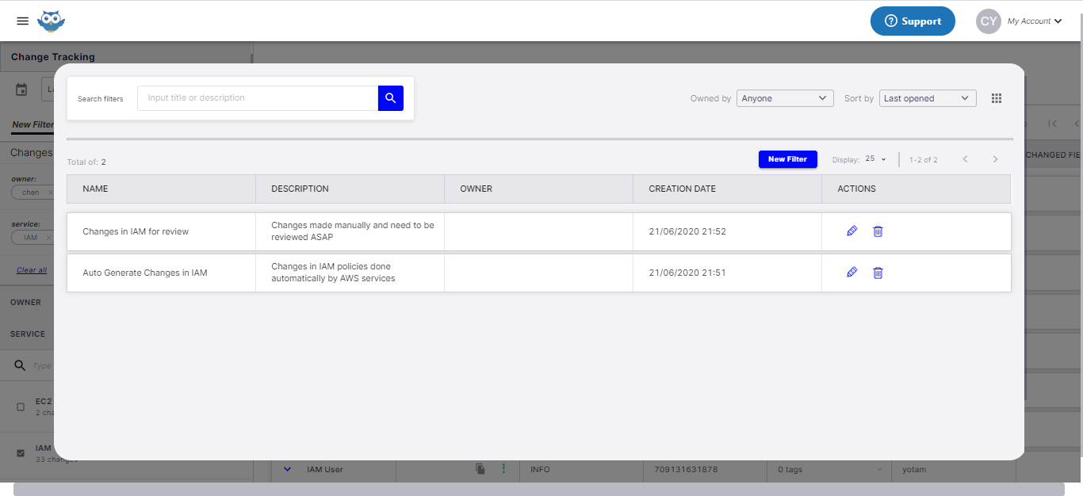Image resolution: width=1083 pixels, height=496 pixels.
Task: Click the INFO cell in IAM User row
Action: [x=540, y=469]
